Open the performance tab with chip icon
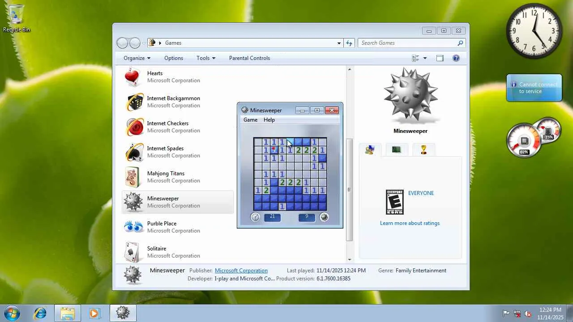The width and height of the screenshot is (573, 322). click(397, 150)
